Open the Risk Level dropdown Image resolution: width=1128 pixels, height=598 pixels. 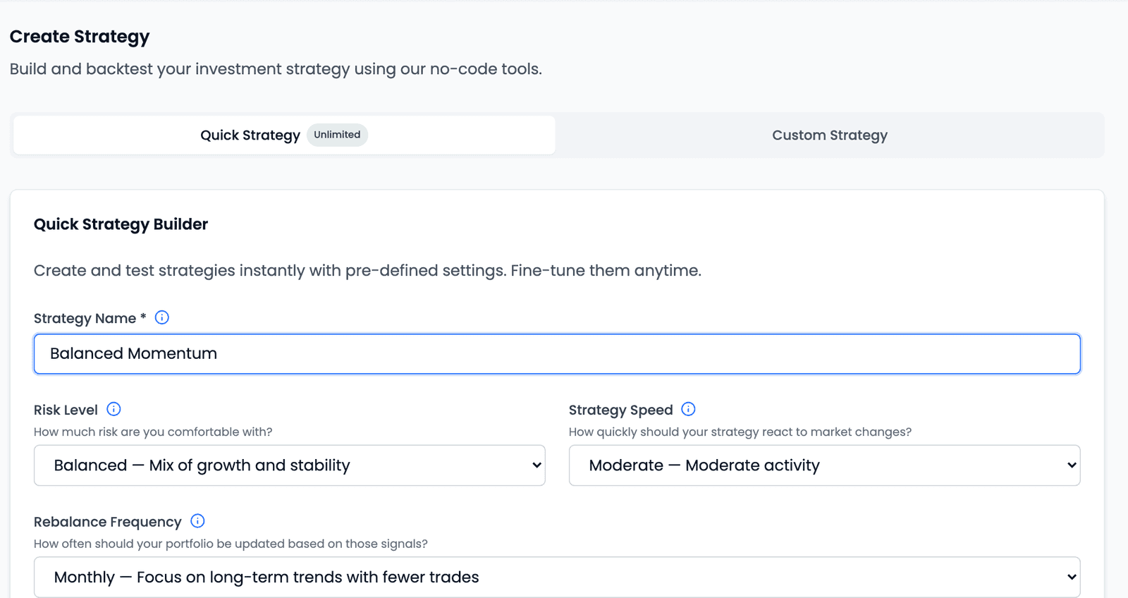(x=290, y=465)
